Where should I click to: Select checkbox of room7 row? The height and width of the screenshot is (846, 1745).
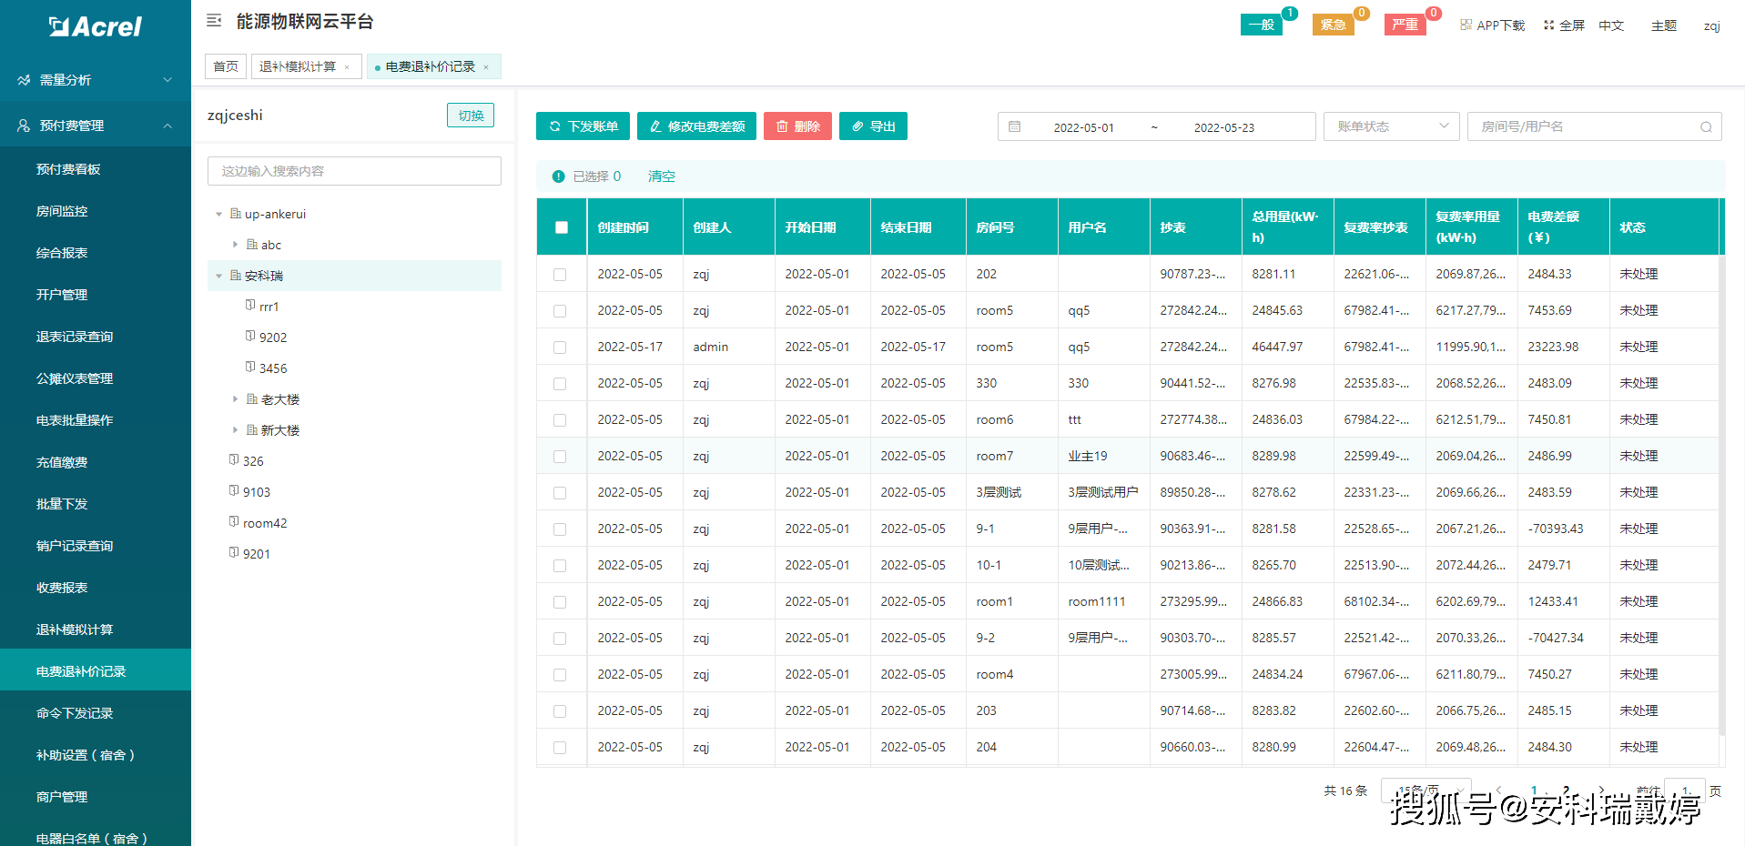(560, 457)
